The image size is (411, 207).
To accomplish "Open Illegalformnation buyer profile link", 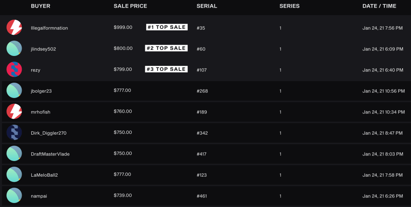I will coord(49,28).
